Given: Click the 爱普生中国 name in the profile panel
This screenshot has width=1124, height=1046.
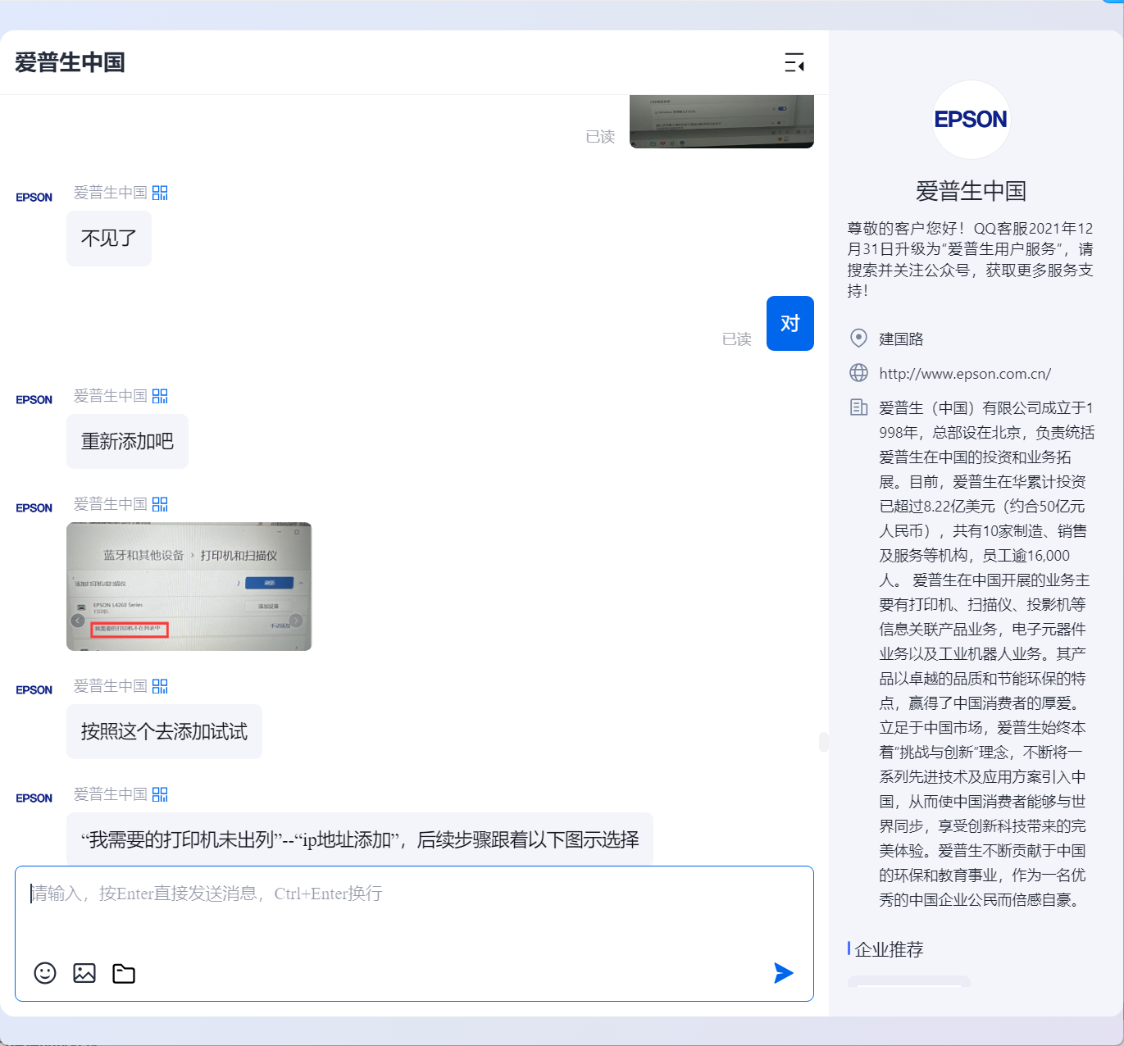Looking at the screenshot, I should pos(972,191).
